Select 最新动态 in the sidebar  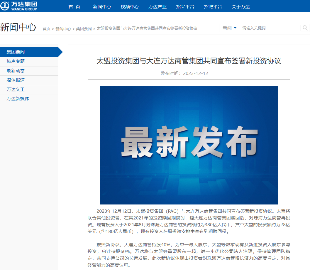point(29,71)
